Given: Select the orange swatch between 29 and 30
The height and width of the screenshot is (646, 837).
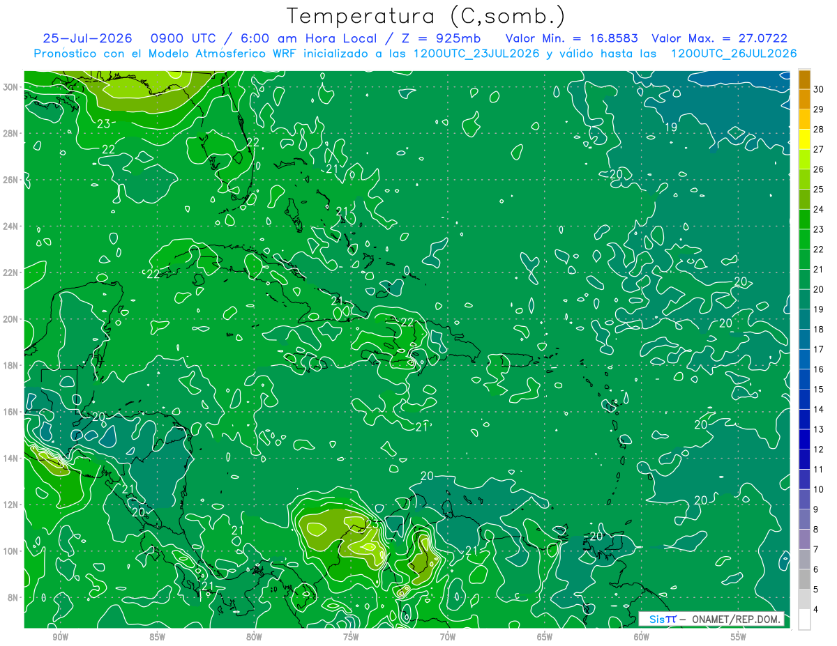Looking at the screenshot, I should (804, 100).
